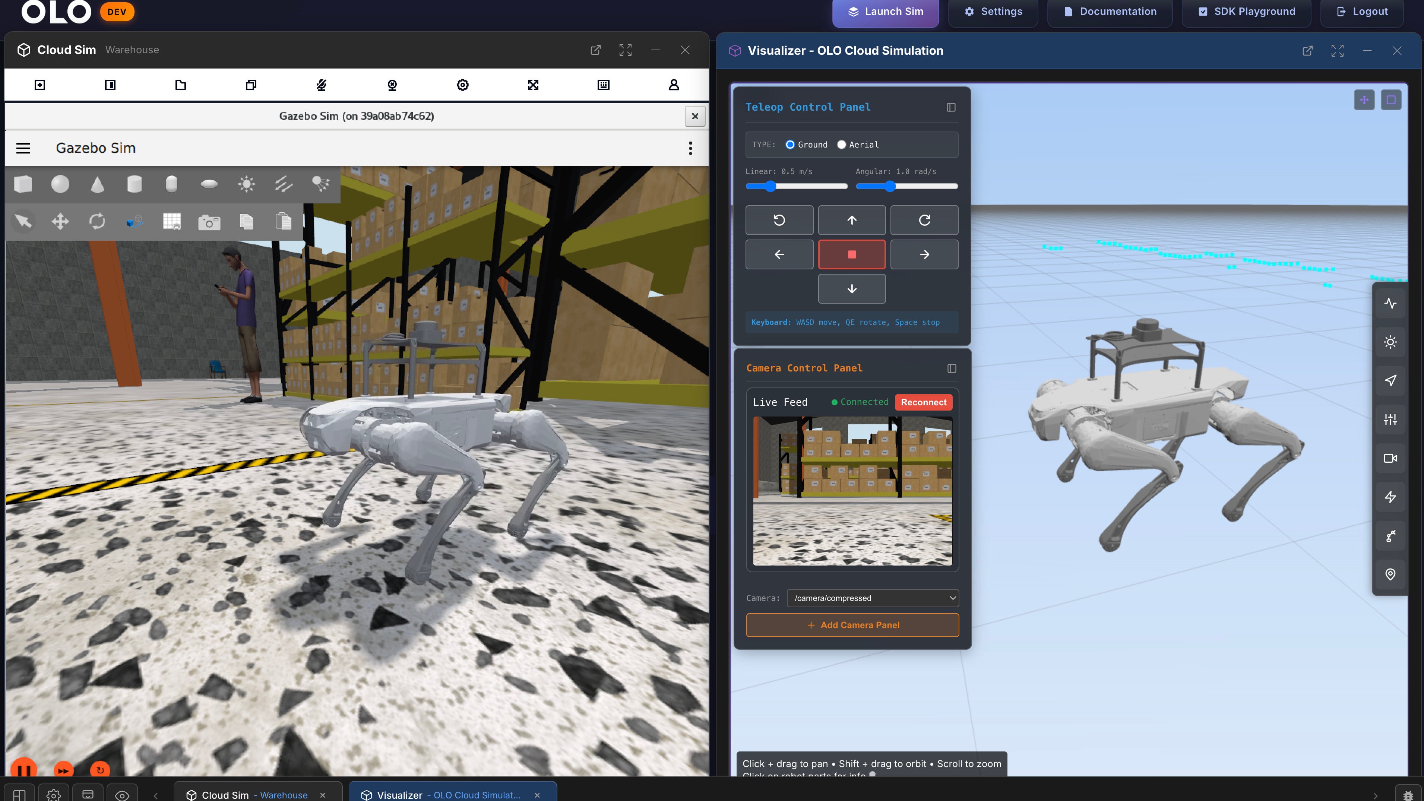Viewport: 1424px width, 801px height.
Task: Open the sliders controls icon in visualizer sidebar
Action: tap(1390, 420)
